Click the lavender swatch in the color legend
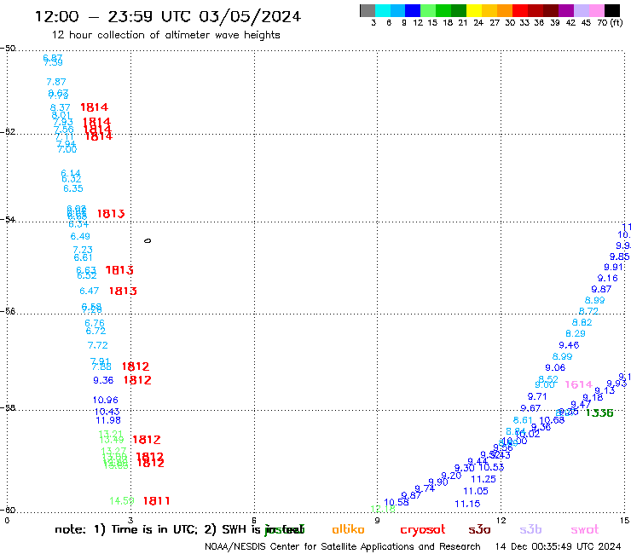 [x=582, y=10]
